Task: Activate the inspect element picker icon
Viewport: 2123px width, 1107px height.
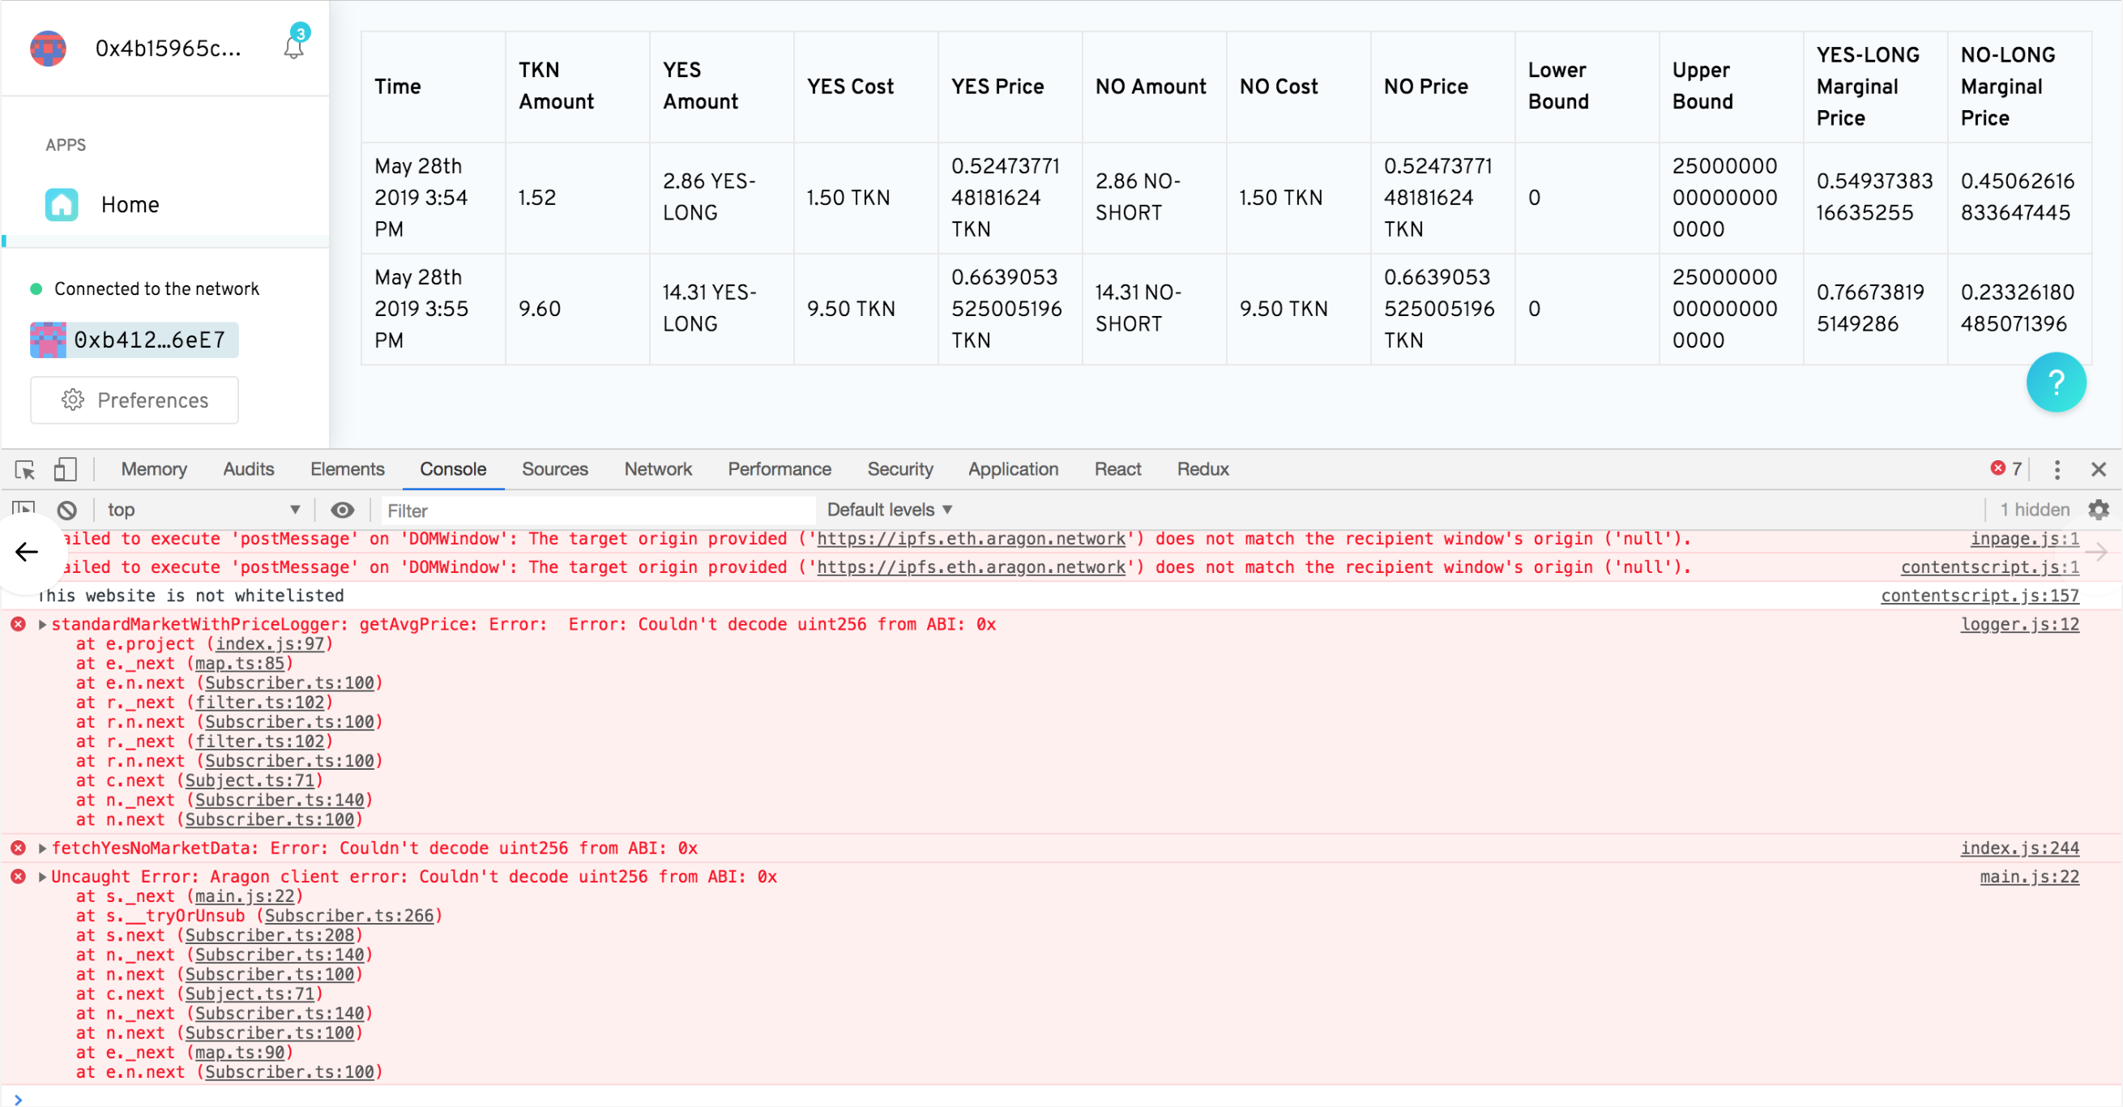Action: 25,470
